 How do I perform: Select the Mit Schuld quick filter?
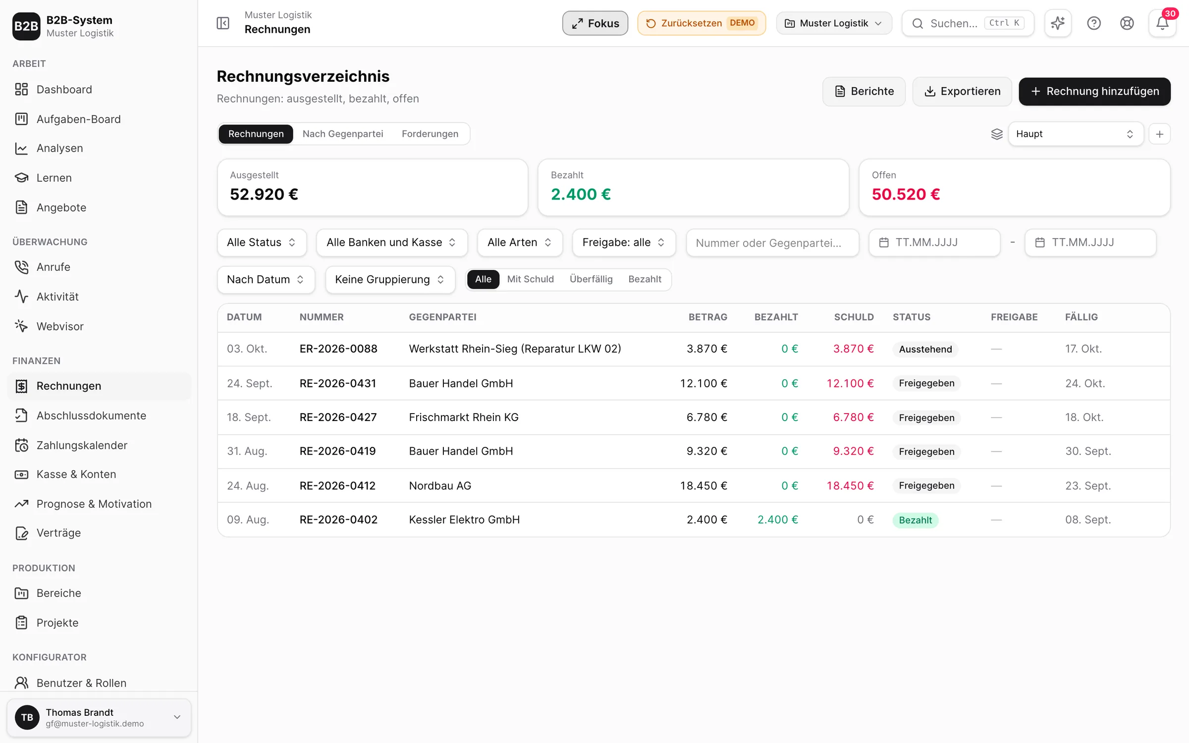(x=531, y=279)
